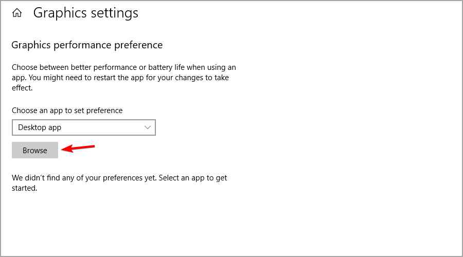Click the word 'Graphics' in the page title
Image resolution: width=463 pixels, height=257 pixels.
point(60,13)
